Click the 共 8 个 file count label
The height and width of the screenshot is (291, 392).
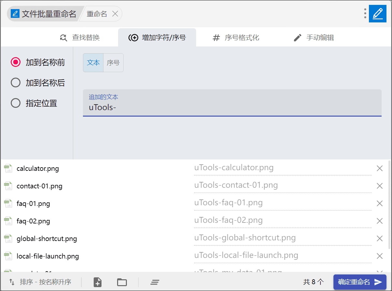pyautogui.click(x=314, y=282)
